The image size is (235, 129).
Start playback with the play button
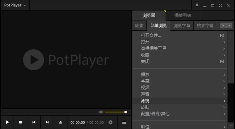[7, 122]
